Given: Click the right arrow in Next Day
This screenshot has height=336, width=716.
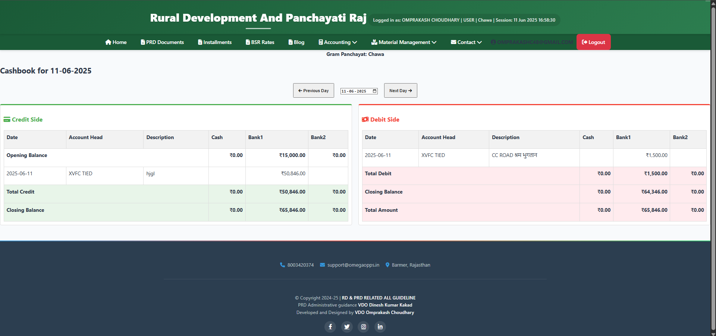Looking at the screenshot, I should click(410, 91).
